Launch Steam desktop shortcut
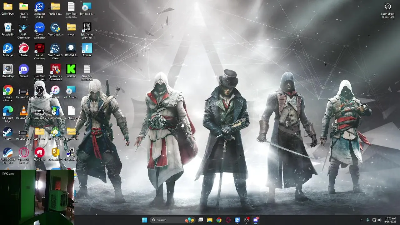 coord(8,134)
